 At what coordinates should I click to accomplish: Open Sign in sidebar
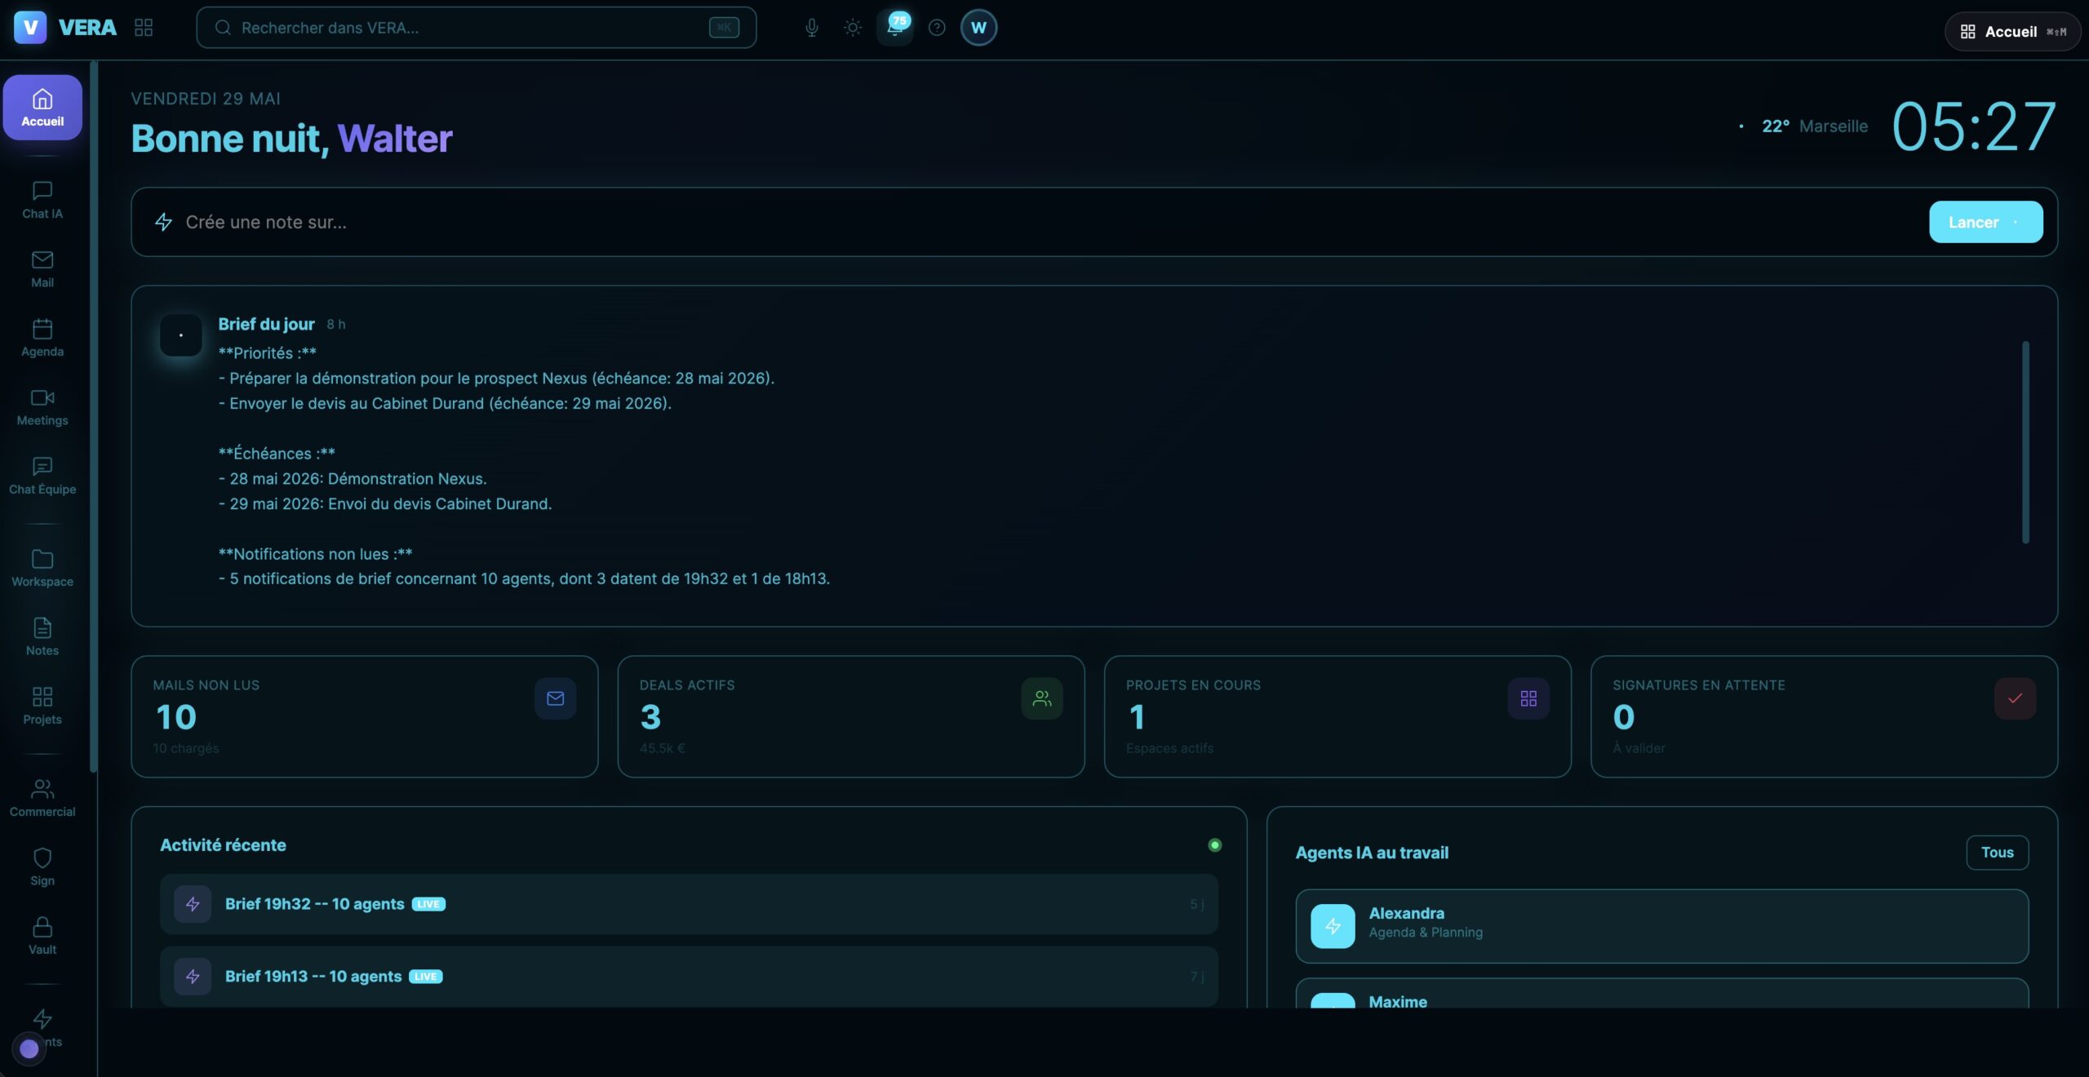42,867
